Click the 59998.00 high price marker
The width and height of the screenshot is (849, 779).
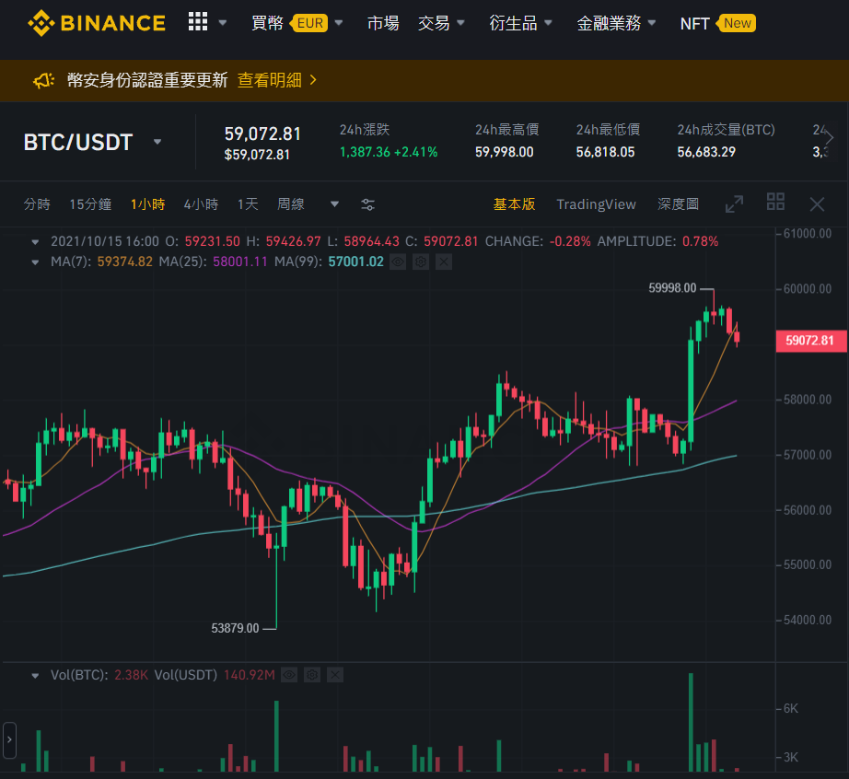(672, 288)
